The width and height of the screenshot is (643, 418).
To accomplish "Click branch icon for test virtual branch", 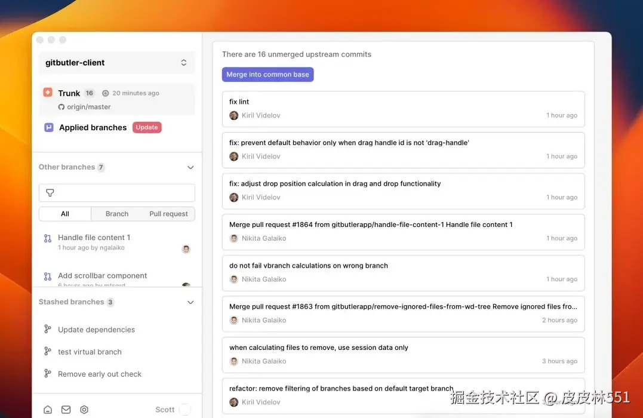I will [48, 351].
